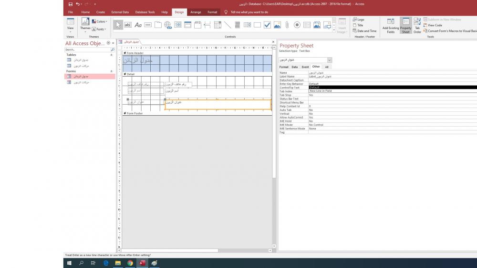Select the Label control (Aa)
This screenshot has height=268, width=477.
tap(138, 25)
